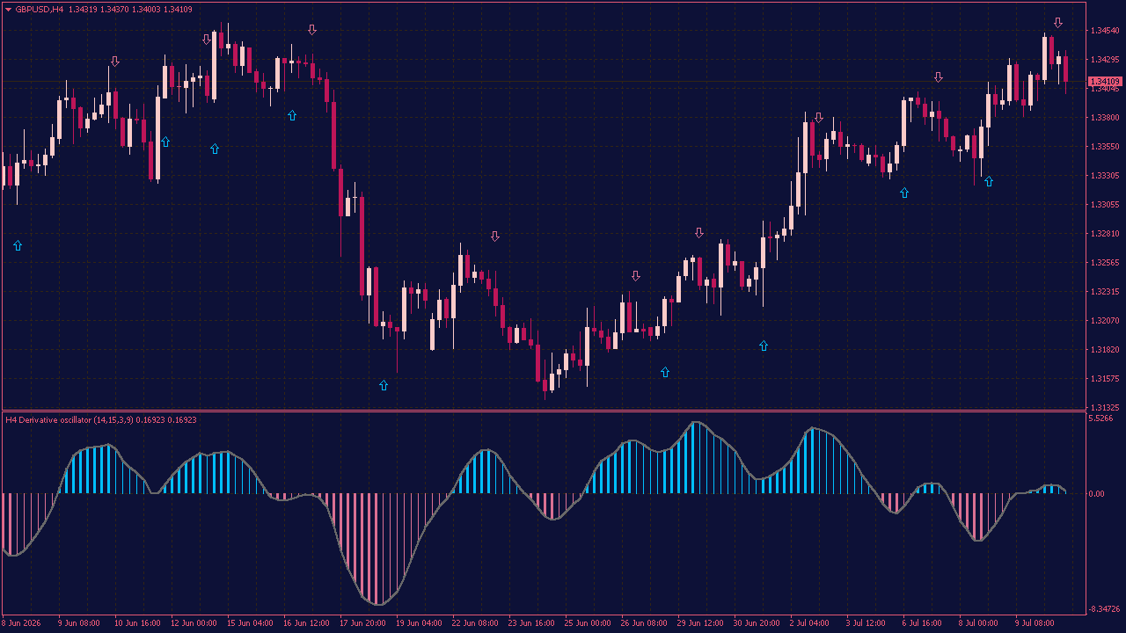This screenshot has height=633, width=1126.
Task: Select the blue buy arrow under 8 Jul candles
Action: [989, 181]
